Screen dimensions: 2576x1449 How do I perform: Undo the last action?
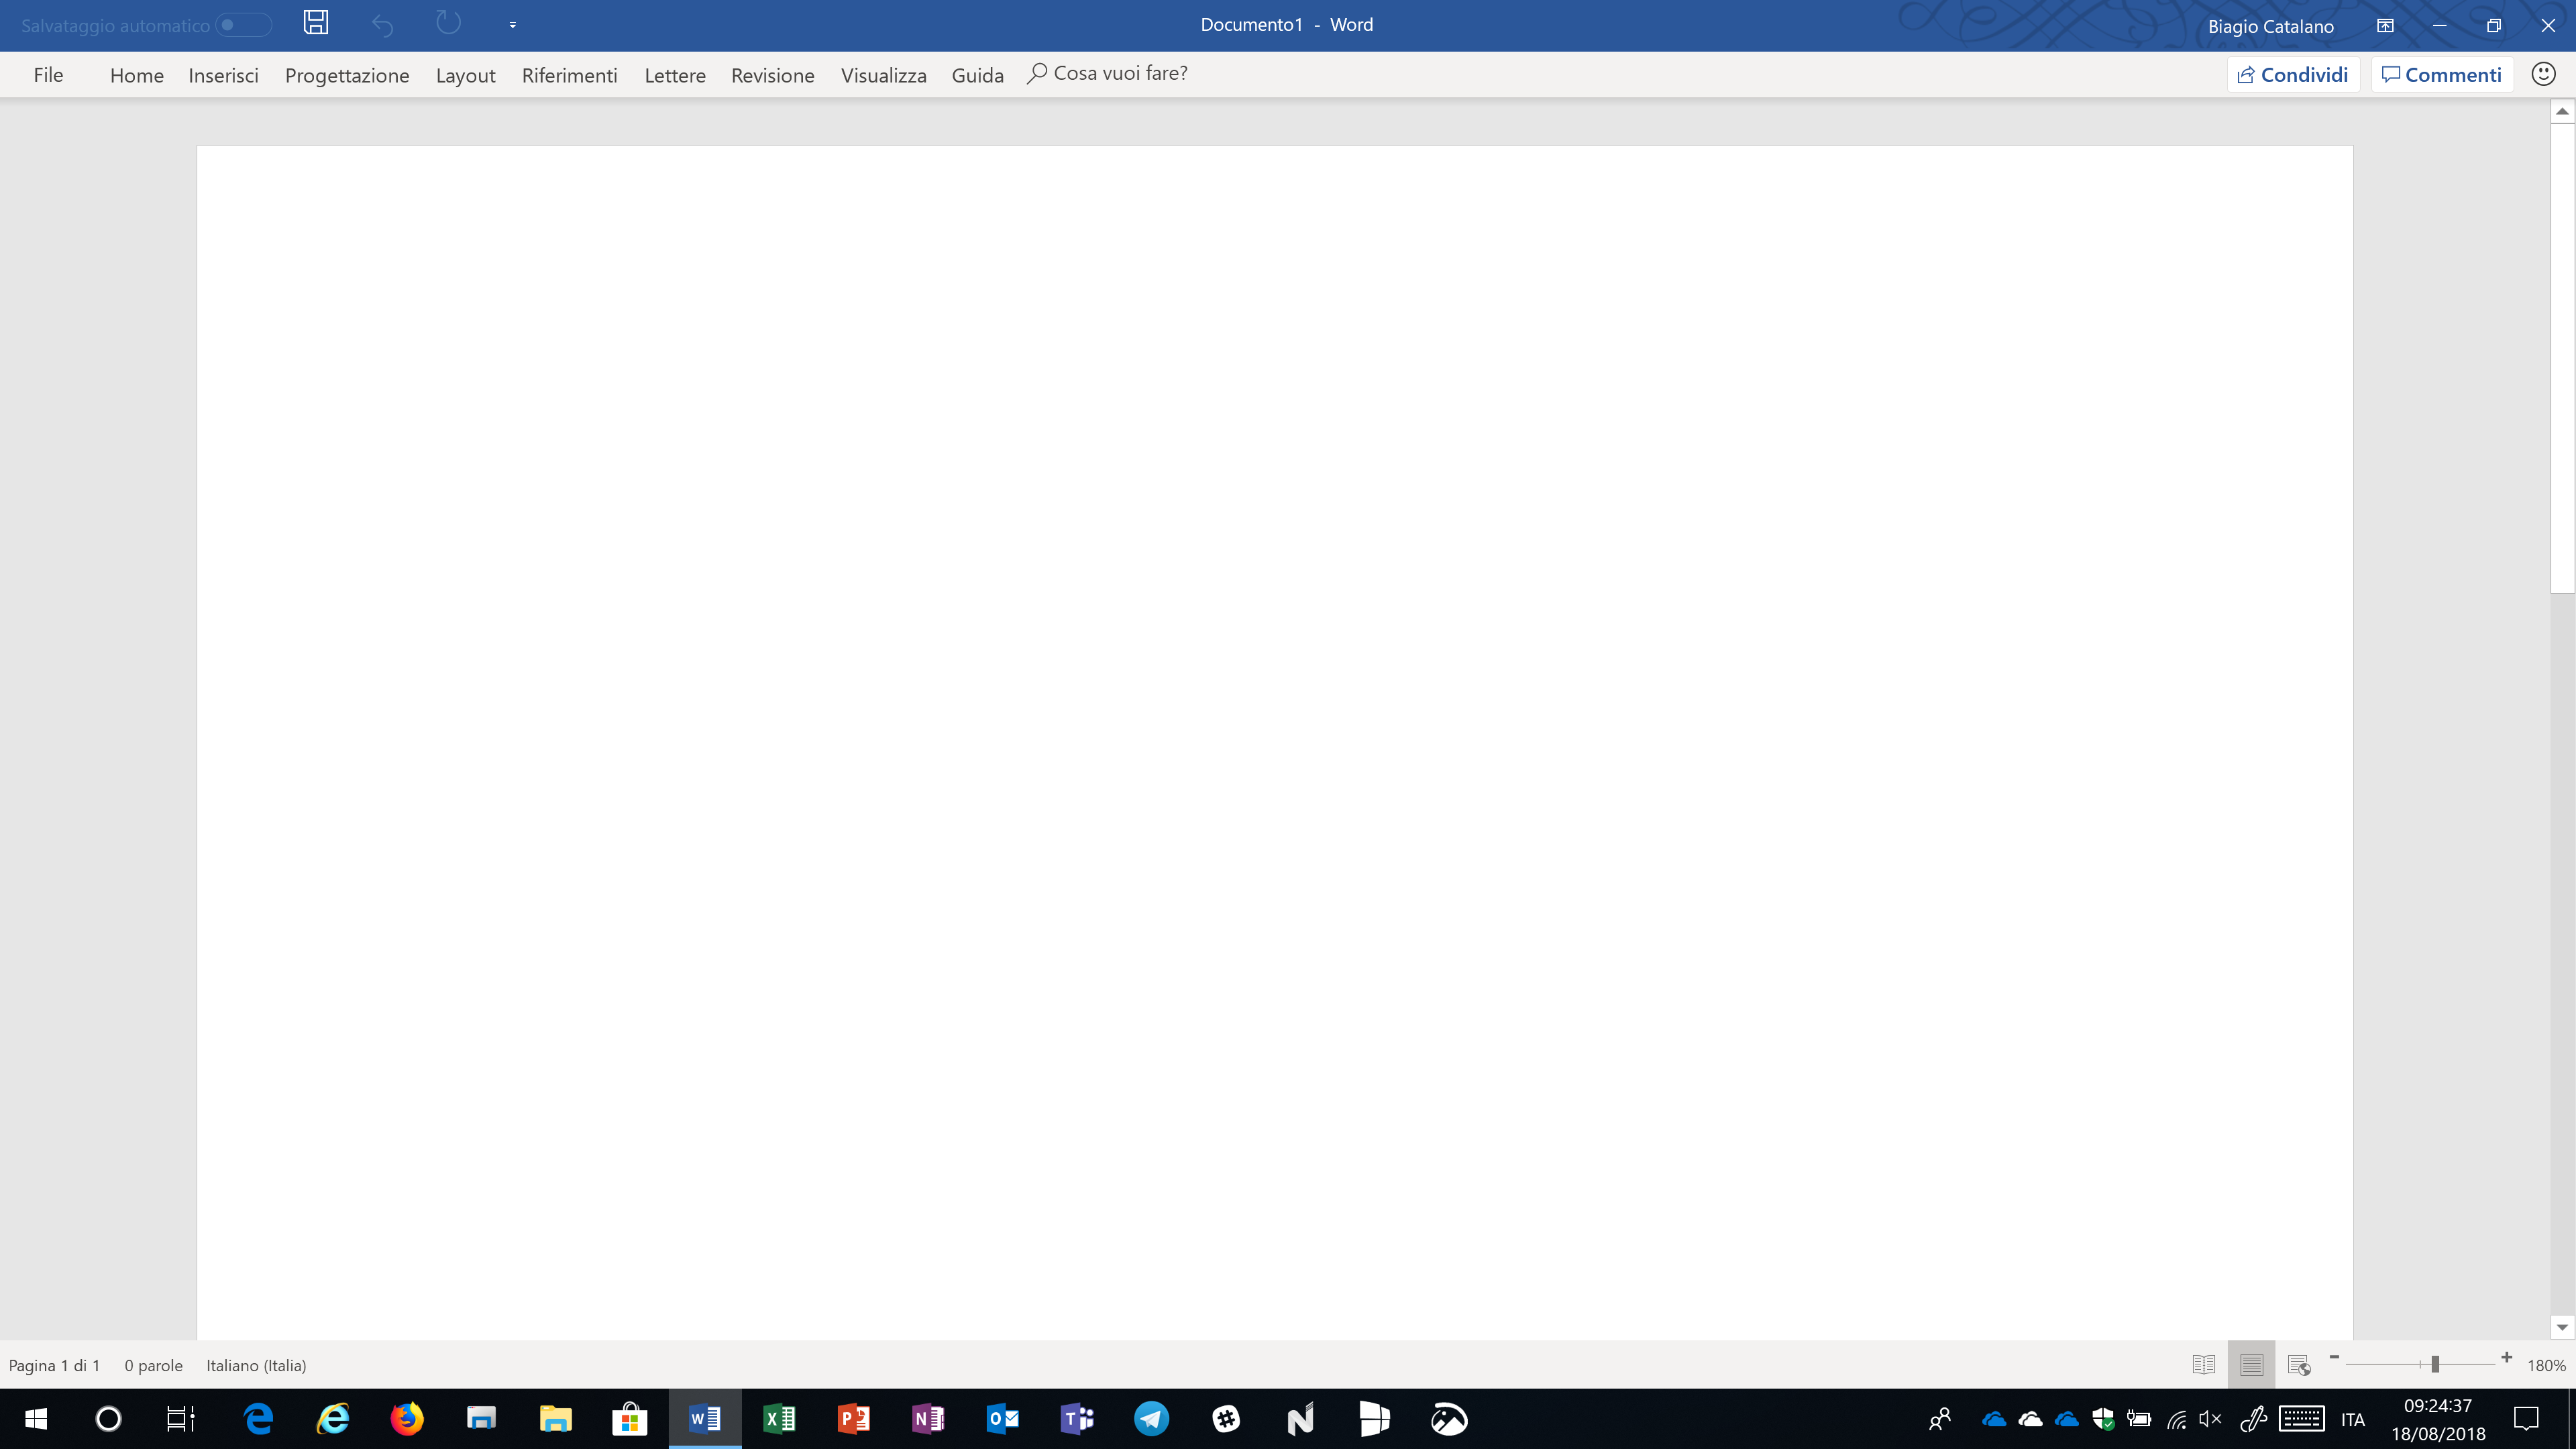[382, 25]
